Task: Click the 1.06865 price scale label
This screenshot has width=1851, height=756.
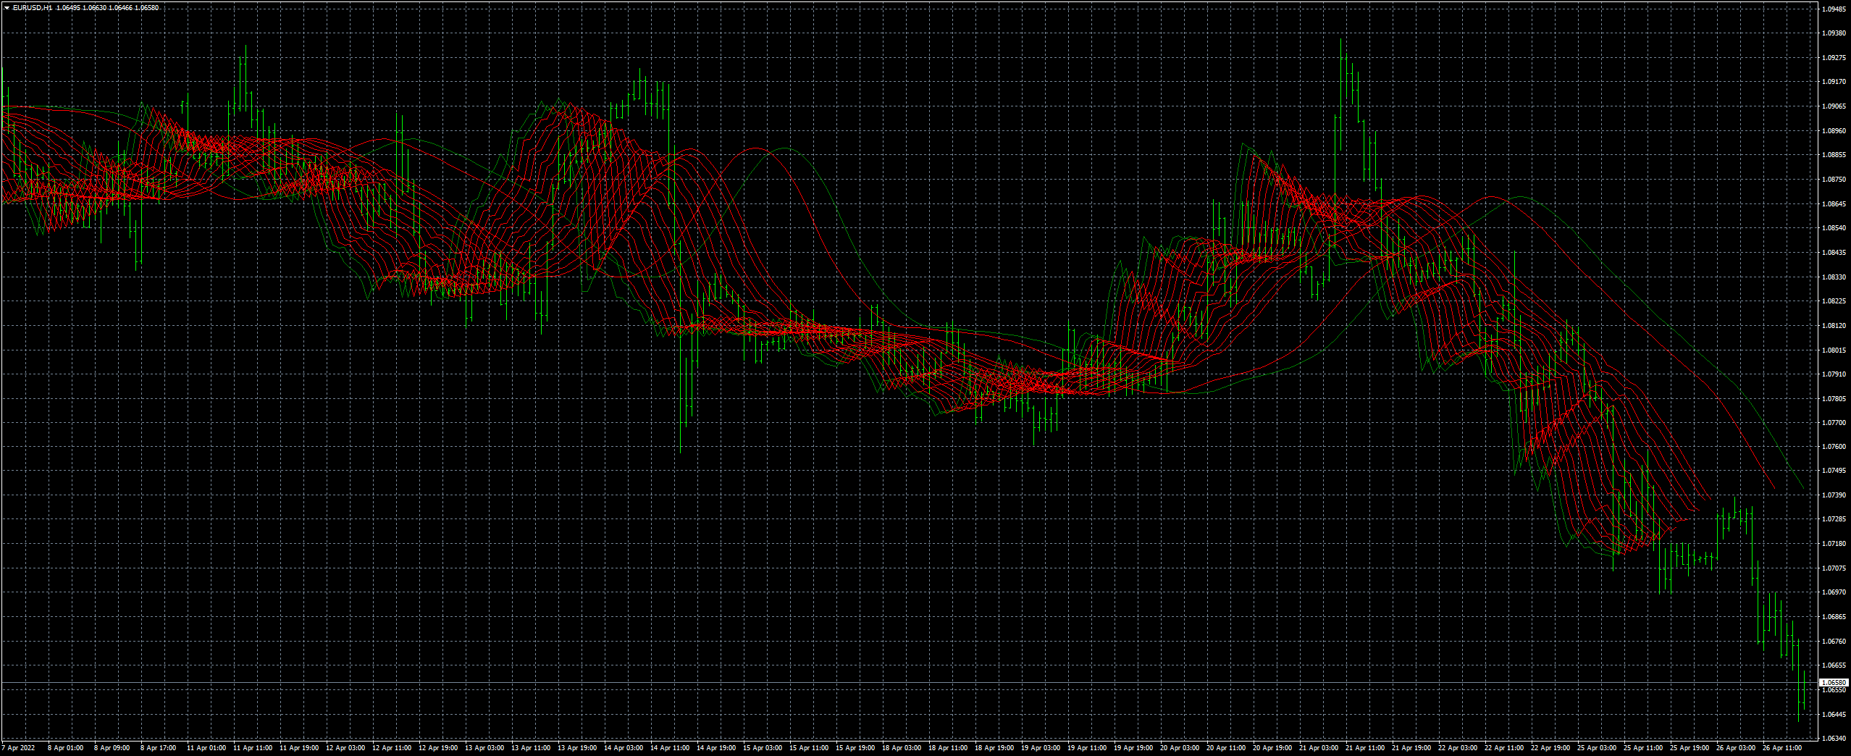Action: coord(1834,617)
